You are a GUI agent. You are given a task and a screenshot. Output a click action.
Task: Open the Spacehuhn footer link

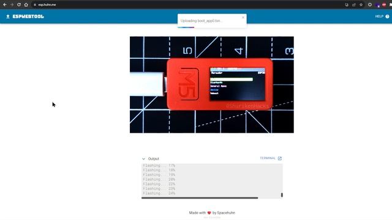tap(226, 213)
